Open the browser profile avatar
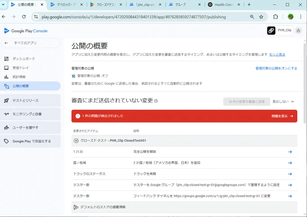Viewport: 307px width, 217px height. pyautogui.click(x=290, y=17)
